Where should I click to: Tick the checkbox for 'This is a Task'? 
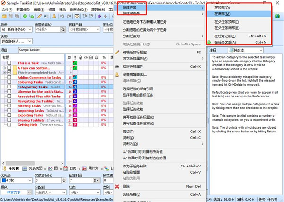click(x=9, y=63)
